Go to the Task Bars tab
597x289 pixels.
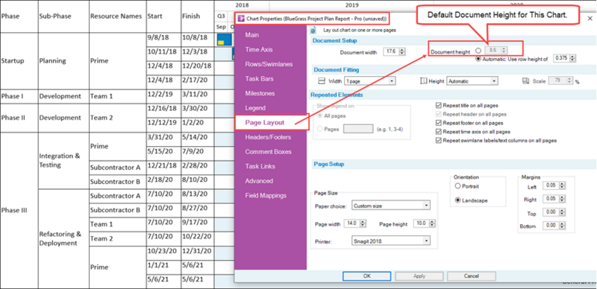259,79
